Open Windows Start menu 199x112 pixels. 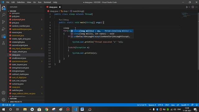[3, 109]
